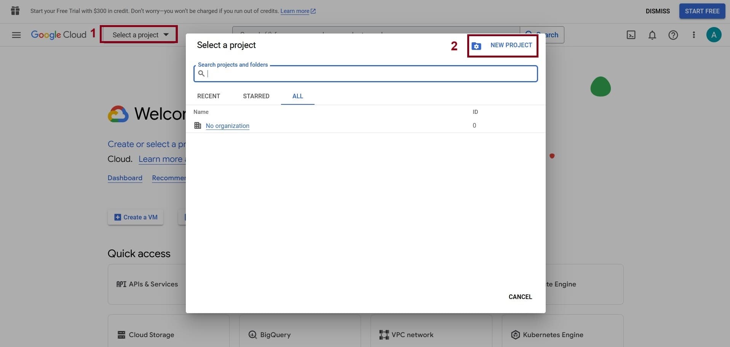The width and height of the screenshot is (730, 347).
Task: Open the help question mark icon
Action: 673,35
